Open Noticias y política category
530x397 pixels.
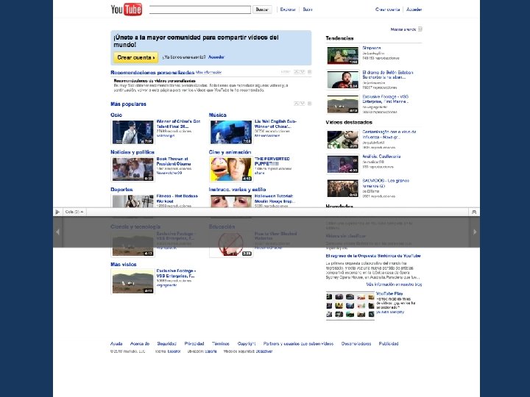132,152
